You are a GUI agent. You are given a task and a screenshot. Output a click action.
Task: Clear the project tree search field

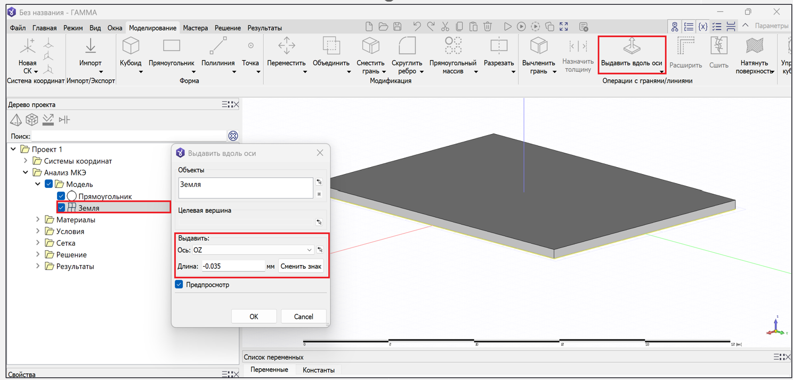click(x=233, y=136)
